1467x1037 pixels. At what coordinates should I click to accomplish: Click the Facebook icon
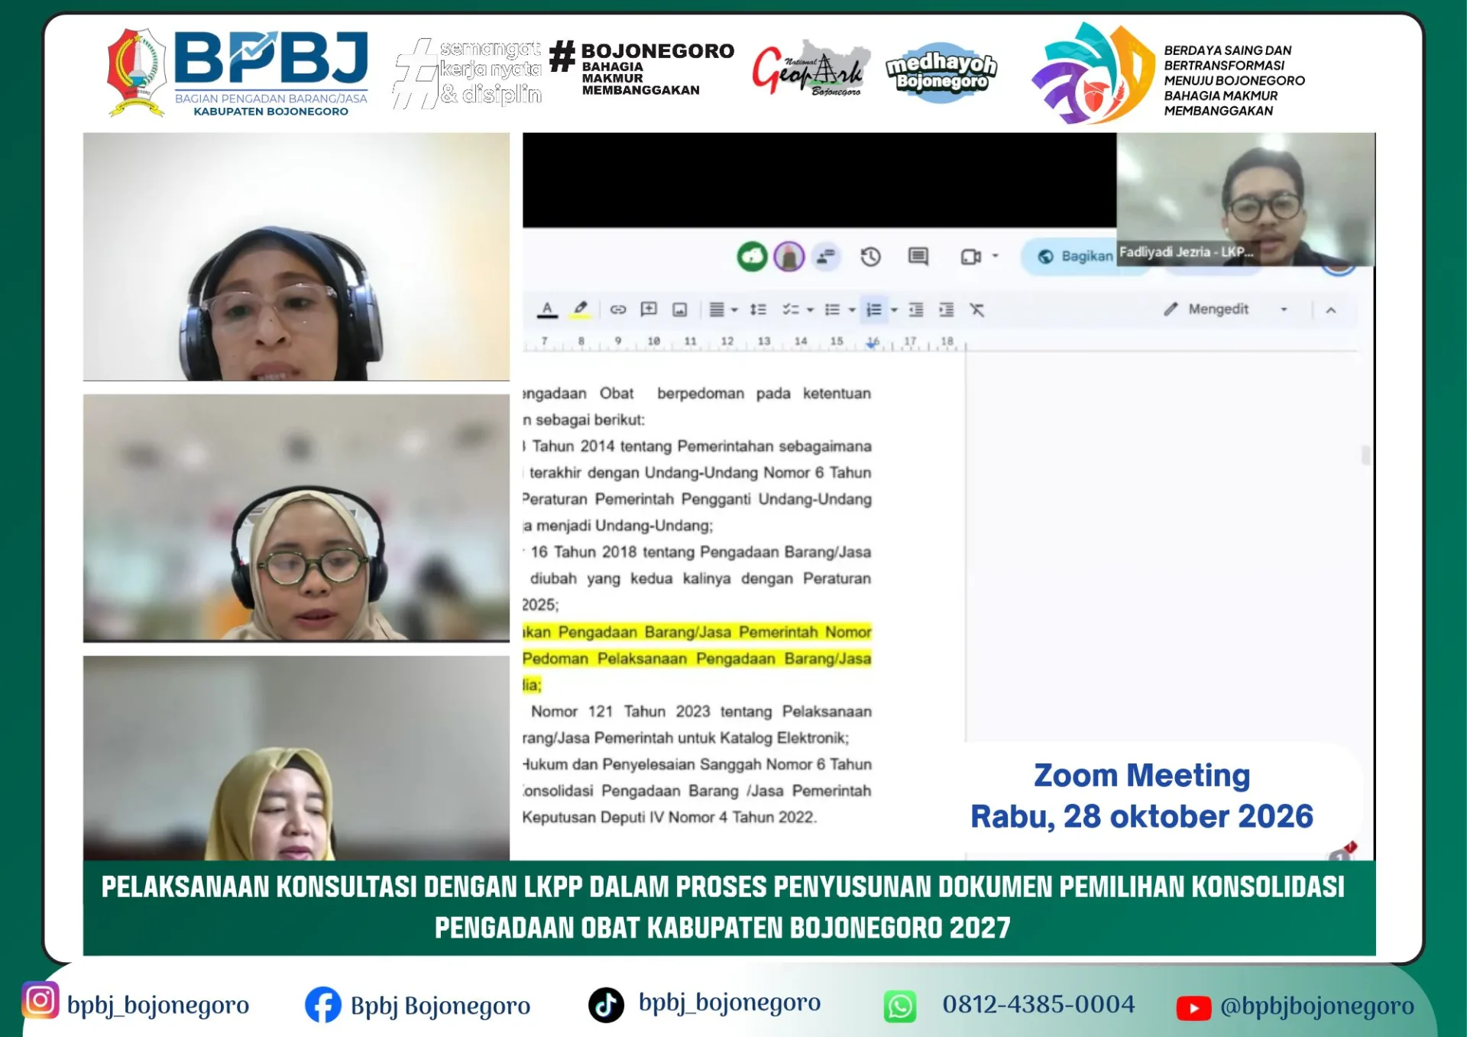point(323,1005)
